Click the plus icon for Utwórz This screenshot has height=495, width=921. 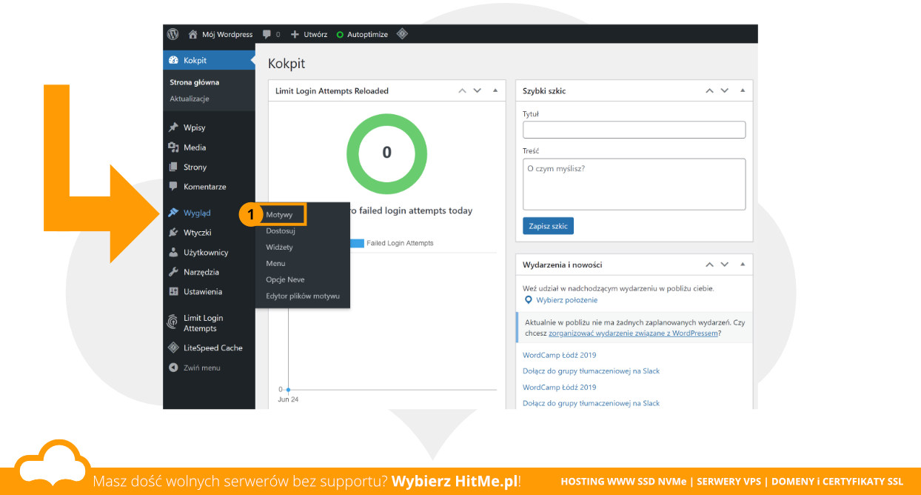coord(295,34)
